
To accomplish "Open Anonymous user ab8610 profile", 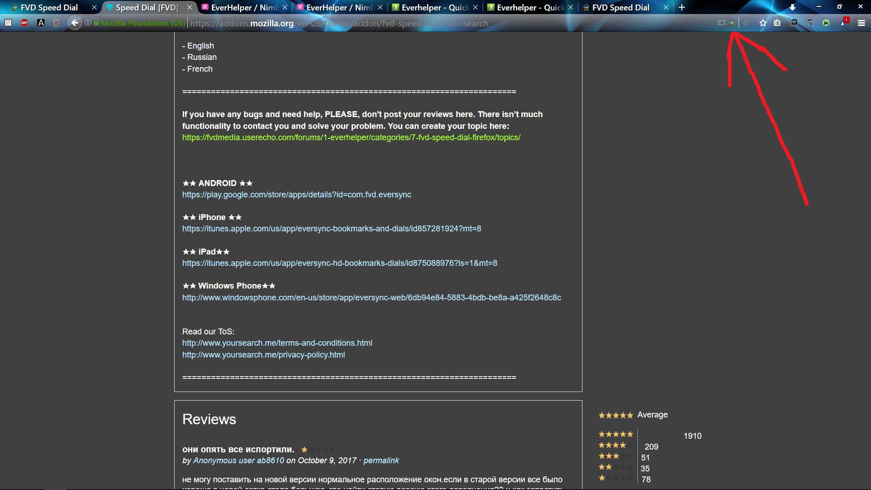I will 239,461.
